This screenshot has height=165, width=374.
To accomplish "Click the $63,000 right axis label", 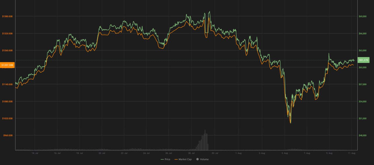I will [362, 51].
